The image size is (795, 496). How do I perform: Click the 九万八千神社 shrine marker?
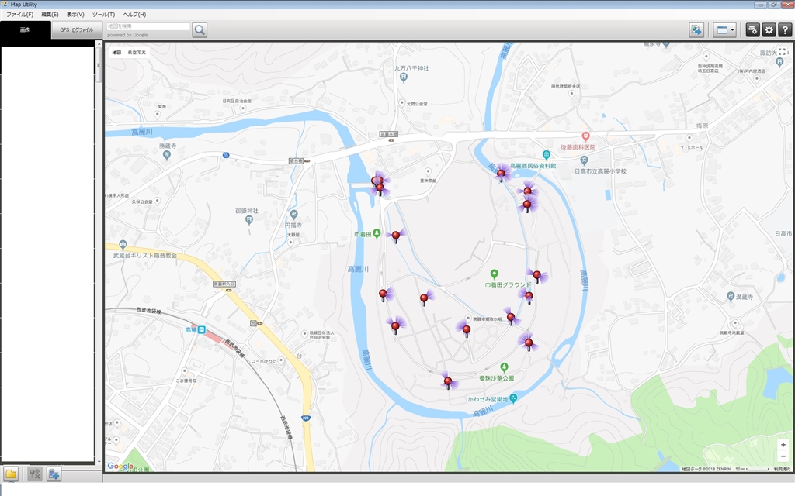tap(404, 77)
